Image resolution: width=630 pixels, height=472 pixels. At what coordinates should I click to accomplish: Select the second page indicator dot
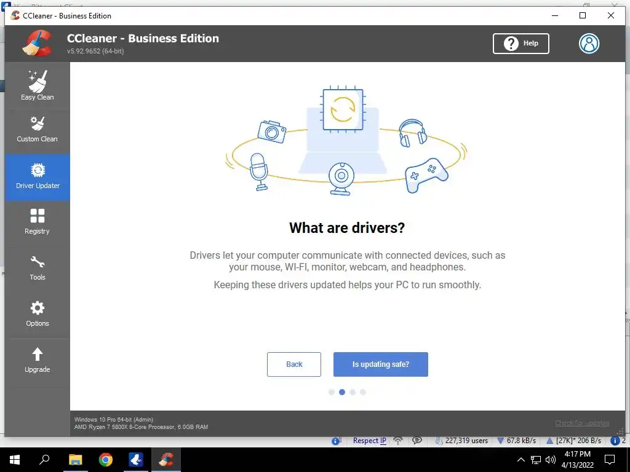(342, 392)
